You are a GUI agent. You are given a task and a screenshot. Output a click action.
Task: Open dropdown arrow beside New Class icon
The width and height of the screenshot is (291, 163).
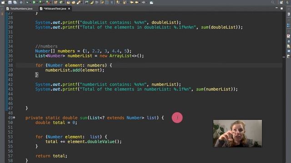[64, 2]
